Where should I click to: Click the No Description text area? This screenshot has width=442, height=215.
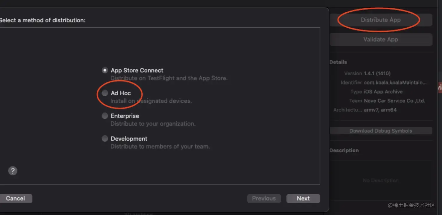381,181
